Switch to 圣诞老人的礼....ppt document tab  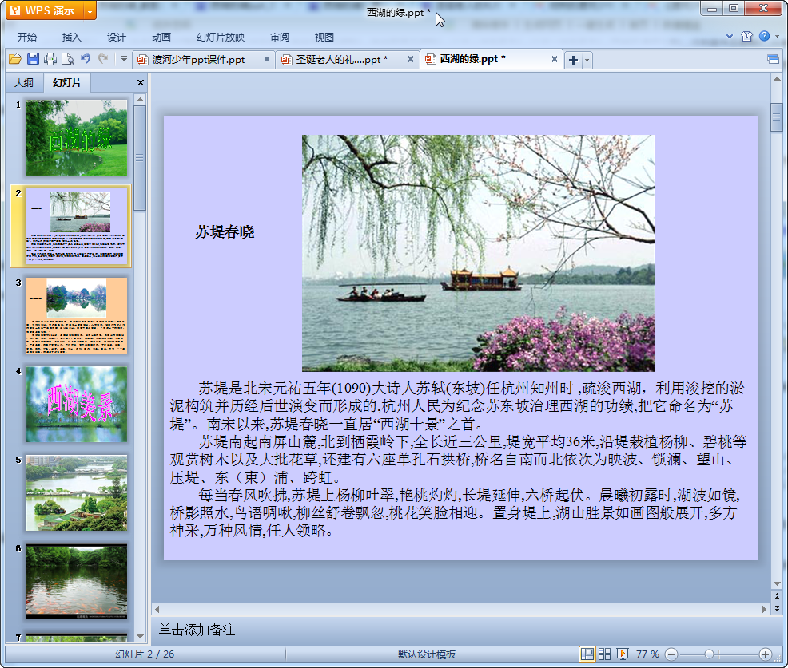tap(342, 60)
